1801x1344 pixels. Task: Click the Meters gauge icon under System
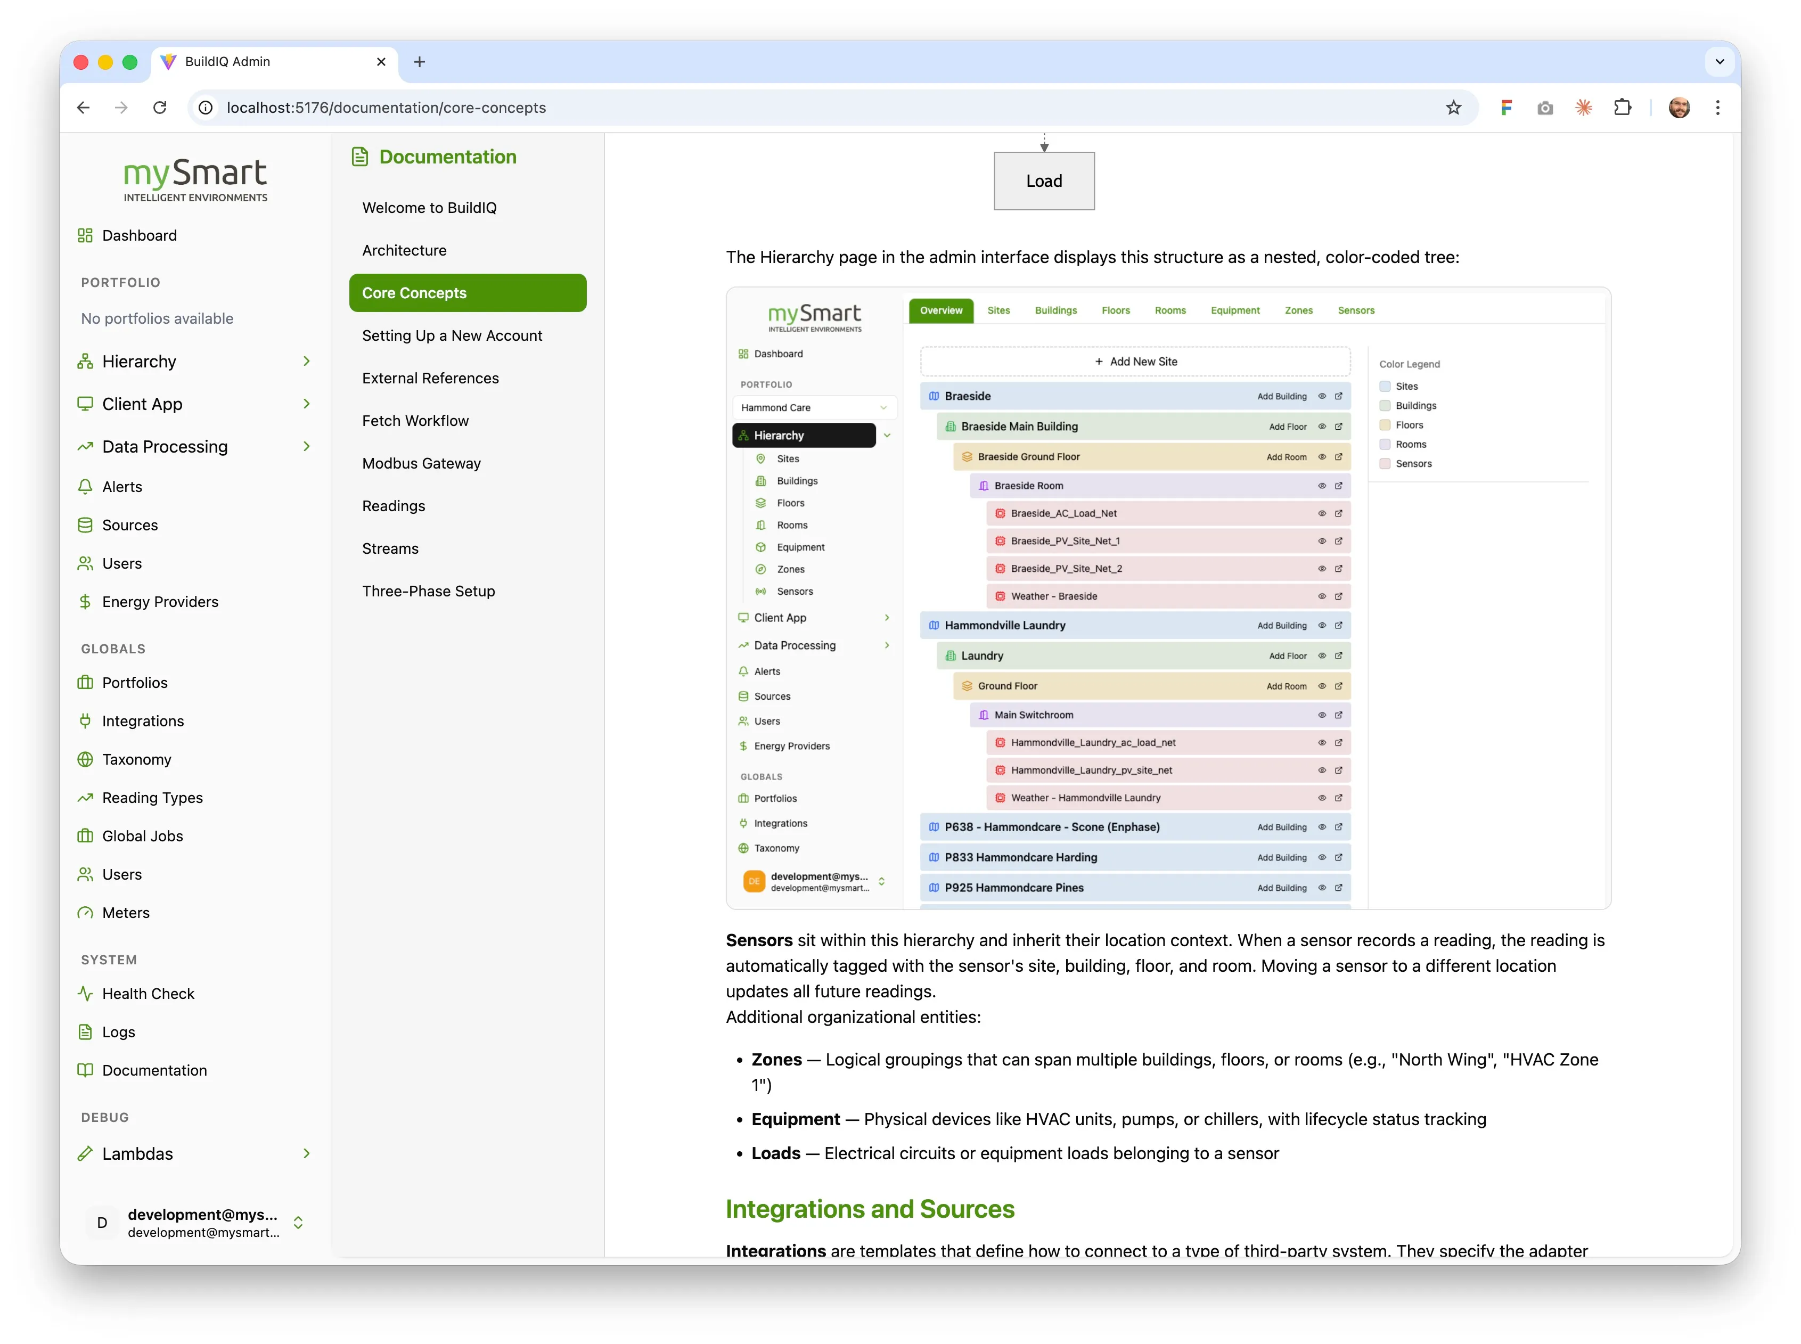86,912
